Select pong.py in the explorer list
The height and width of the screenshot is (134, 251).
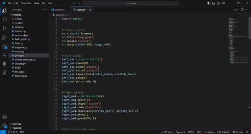[29, 55]
